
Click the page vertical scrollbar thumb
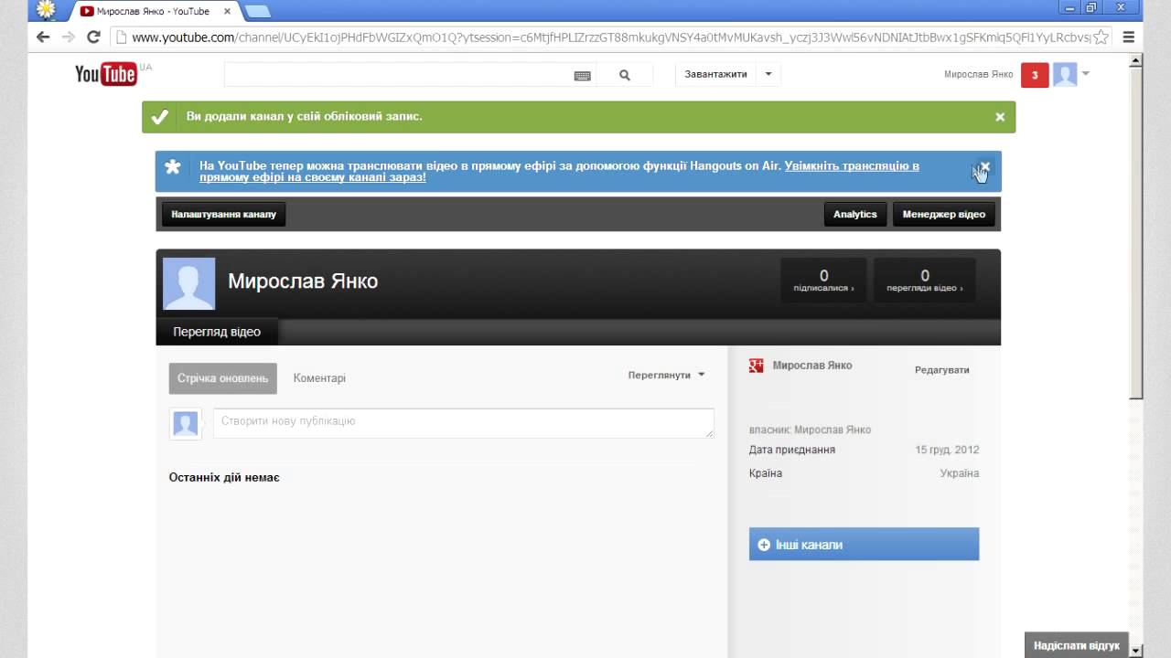(x=1136, y=234)
